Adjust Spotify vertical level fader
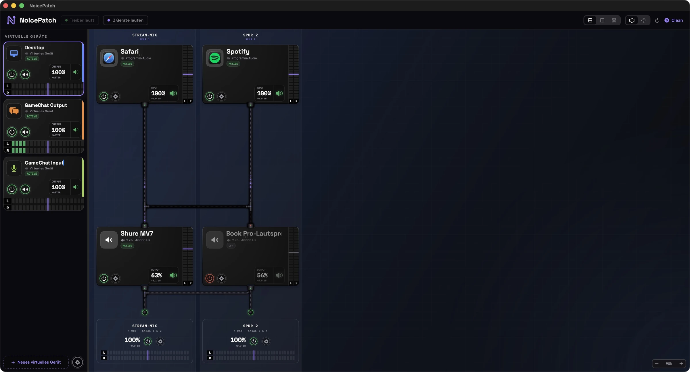 click(x=294, y=74)
